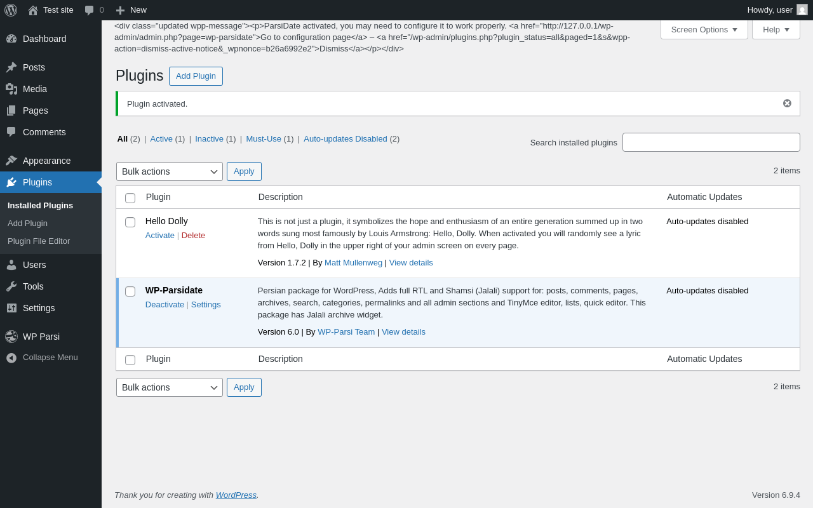View details for WP-Parsidate
This screenshot has height=508, width=813.
(x=403, y=332)
